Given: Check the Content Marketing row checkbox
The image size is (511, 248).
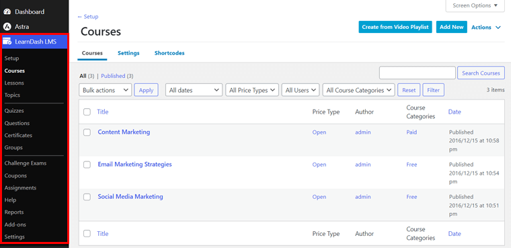Looking at the screenshot, I should (x=87, y=132).
